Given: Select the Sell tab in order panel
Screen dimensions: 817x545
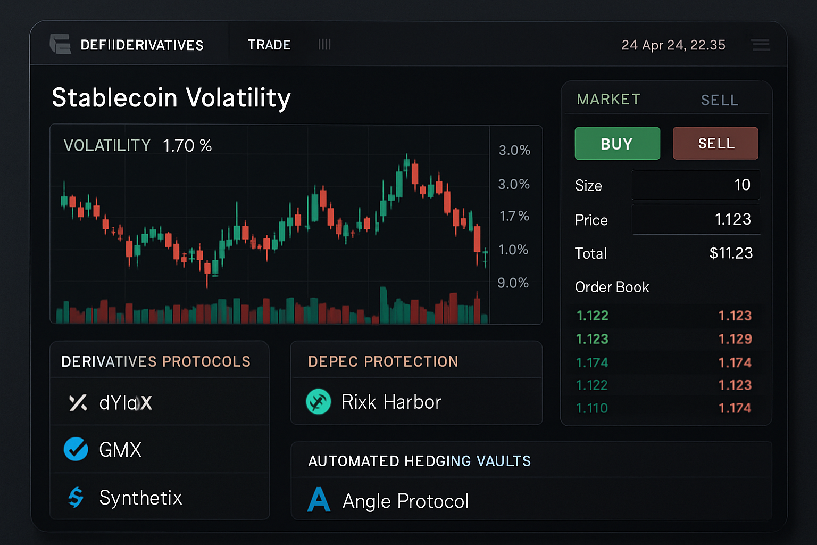Looking at the screenshot, I should pyautogui.click(x=719, y=100).
